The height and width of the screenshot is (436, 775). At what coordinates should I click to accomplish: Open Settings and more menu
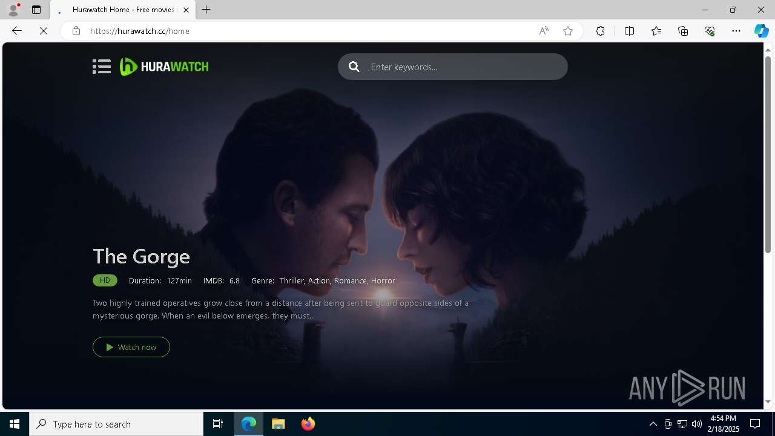click(x=736, y=31)
